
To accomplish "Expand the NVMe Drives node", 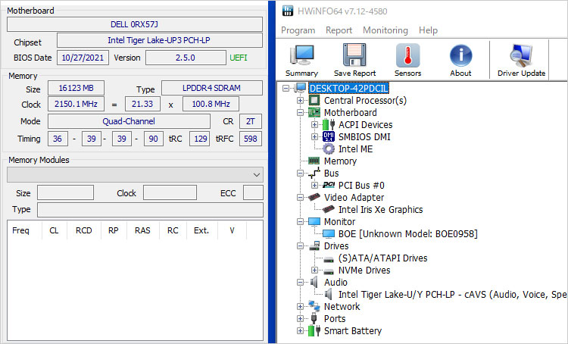I will [x=314, y=270].
